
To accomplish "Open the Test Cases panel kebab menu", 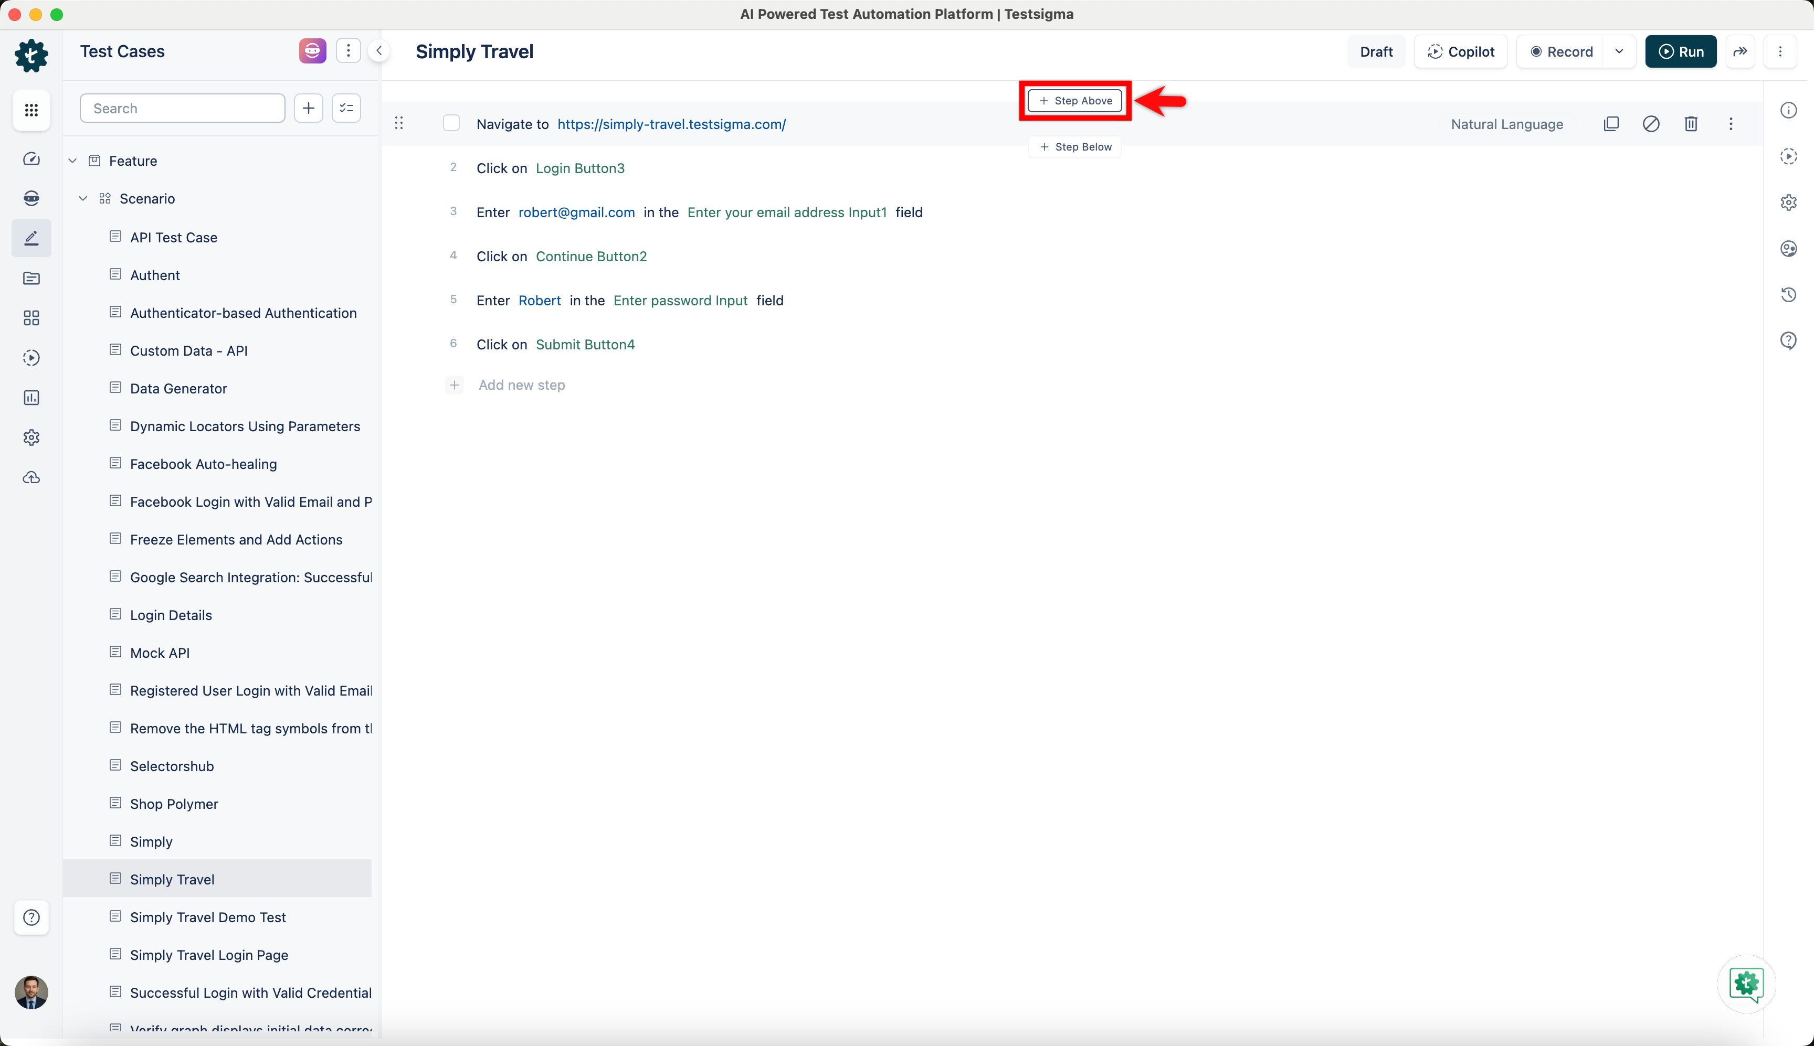I will coord(349,51).
